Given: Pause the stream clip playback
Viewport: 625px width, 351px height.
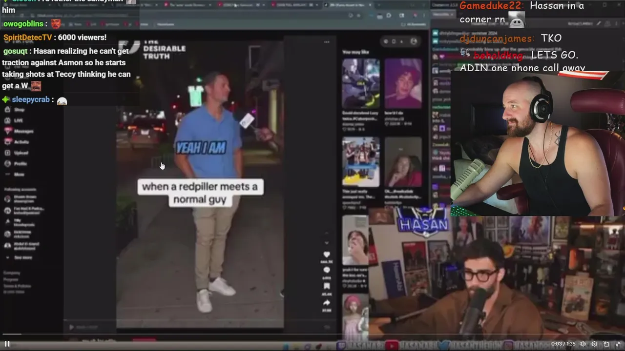Looking at the screenshot, I should click(x=7, y=344).
